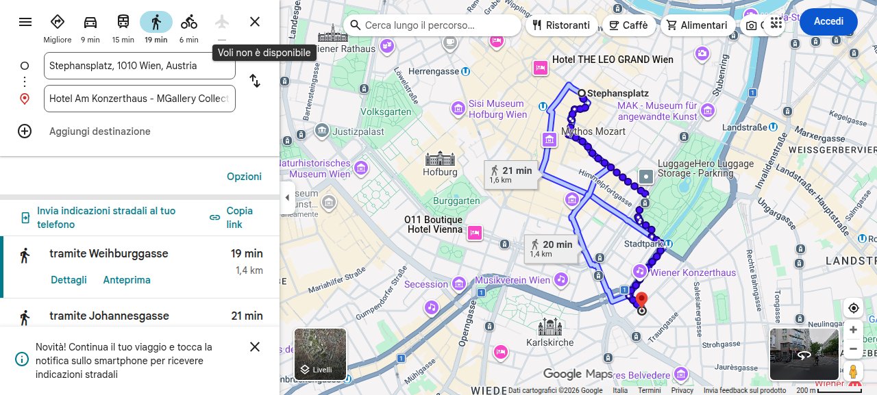Filter by Ristoranti along the route
The width and height of the screenshot is (877, 395).
click(x=562, y=25)
